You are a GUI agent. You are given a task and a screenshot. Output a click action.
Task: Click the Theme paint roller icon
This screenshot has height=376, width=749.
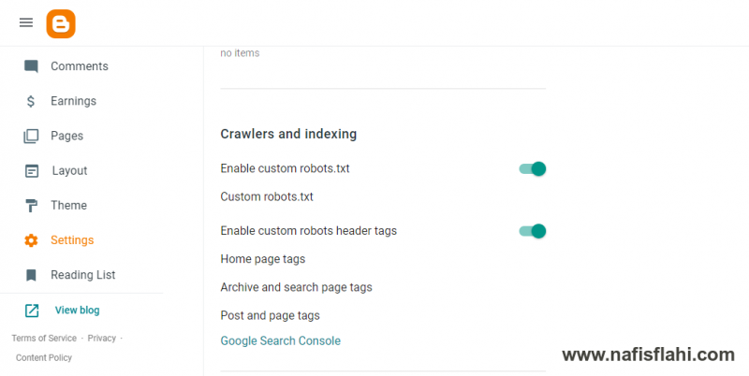[31, 206]
